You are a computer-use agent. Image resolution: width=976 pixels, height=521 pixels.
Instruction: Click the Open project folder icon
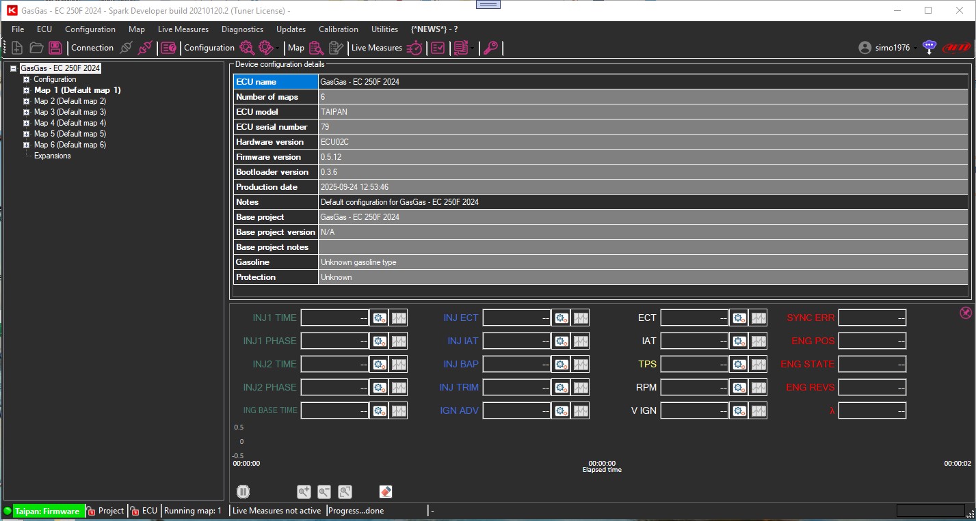coord(36,48)
